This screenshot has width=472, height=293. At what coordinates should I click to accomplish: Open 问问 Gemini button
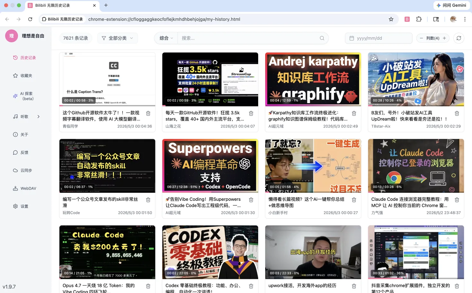tap(451, 5)
